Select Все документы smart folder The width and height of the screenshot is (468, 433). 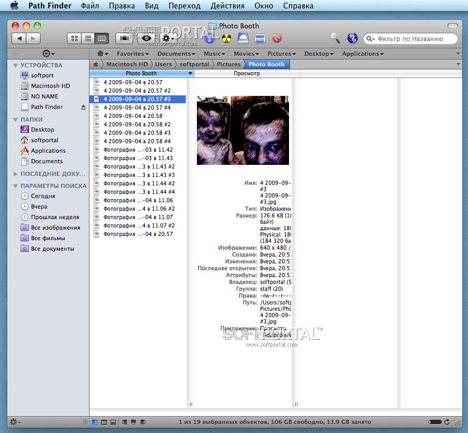52,249
